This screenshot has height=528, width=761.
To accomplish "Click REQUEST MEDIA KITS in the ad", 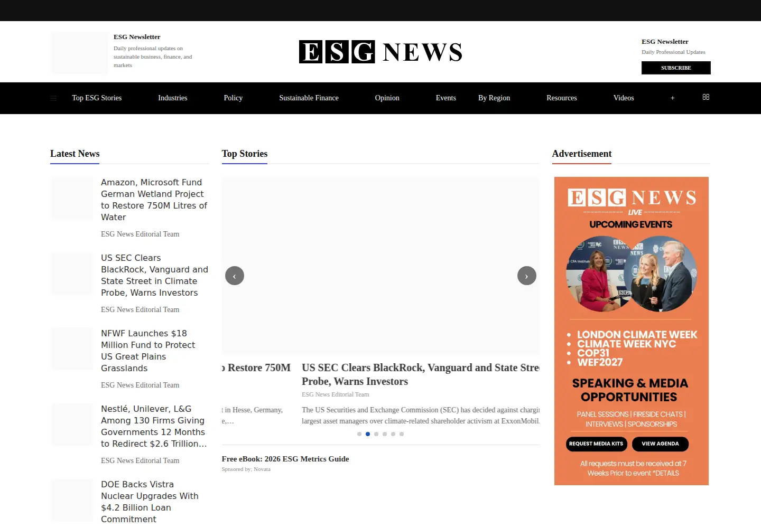I will 596,444.
